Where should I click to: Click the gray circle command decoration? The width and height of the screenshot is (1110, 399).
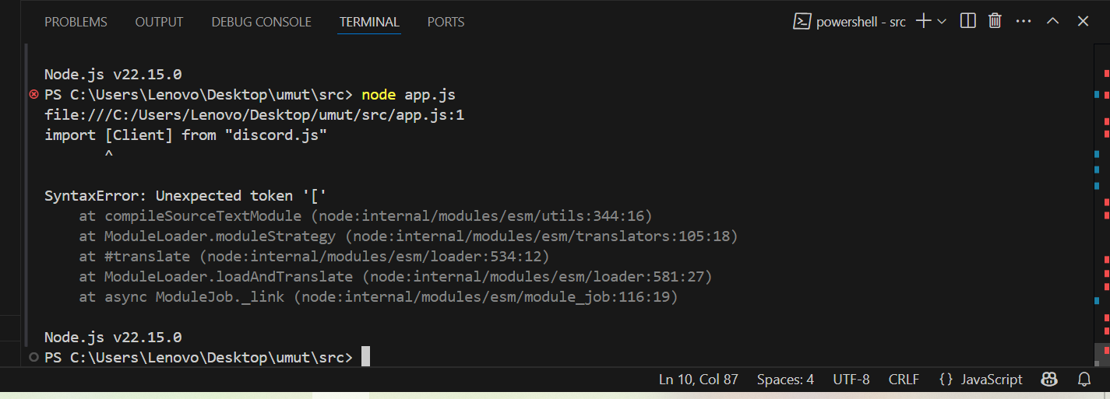click(33, 357)
